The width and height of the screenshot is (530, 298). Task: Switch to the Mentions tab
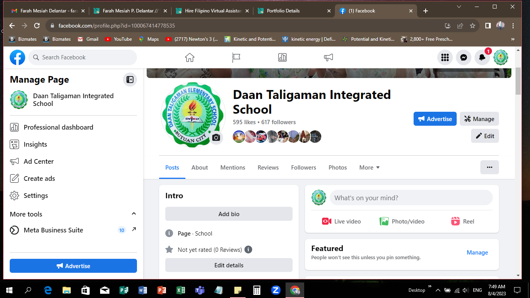pos(233,168)
